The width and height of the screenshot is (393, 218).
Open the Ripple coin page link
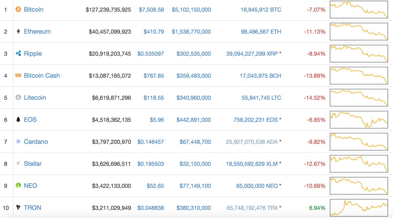[33, 54]
